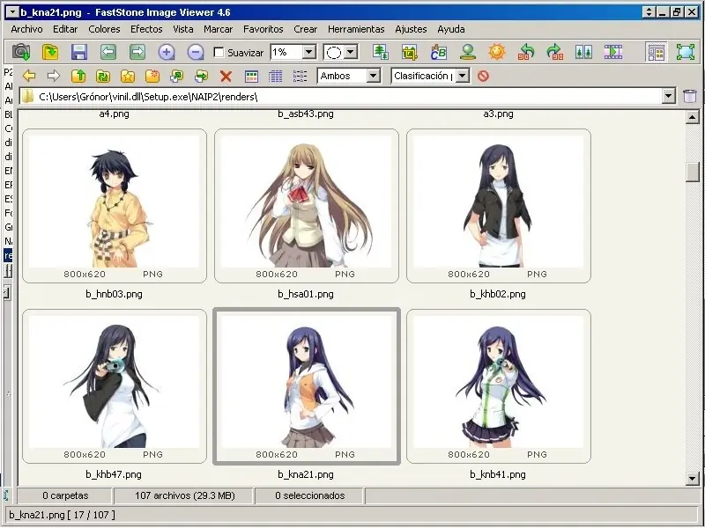This screenshot has width=705, height=528.
Task: Open the Efectos menu
Action: click(x=145, y=29)
